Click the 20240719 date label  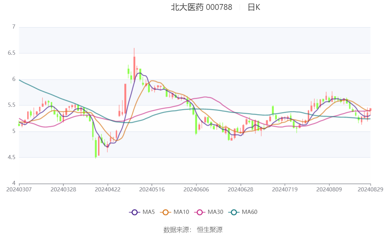(x=285, y=190)
